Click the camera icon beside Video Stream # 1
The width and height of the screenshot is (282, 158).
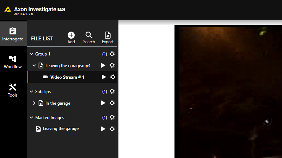(x=45, y=77)
